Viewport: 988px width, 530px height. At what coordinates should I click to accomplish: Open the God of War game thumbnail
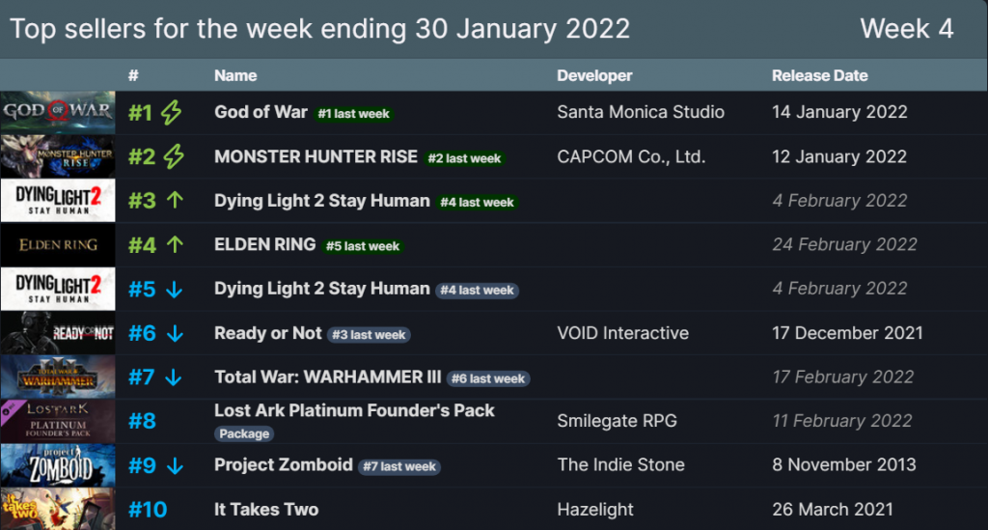click(x=58, y=112)
